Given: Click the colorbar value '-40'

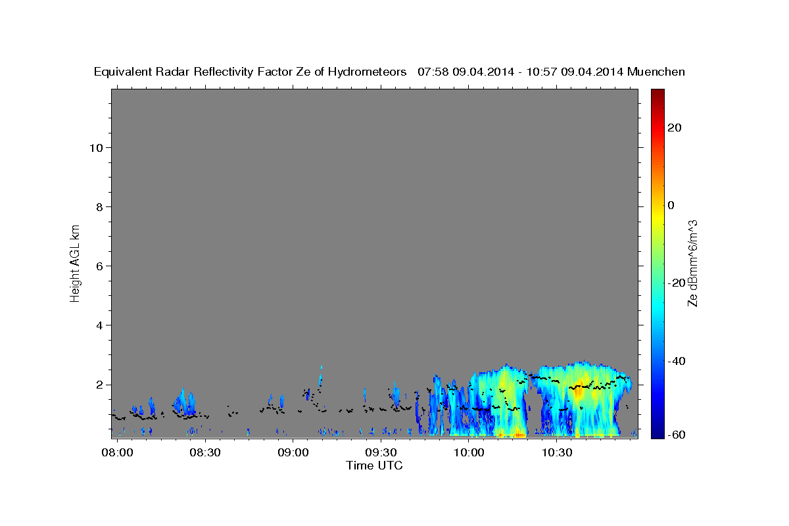Looking at the screenshot, I should pos(677,361).
